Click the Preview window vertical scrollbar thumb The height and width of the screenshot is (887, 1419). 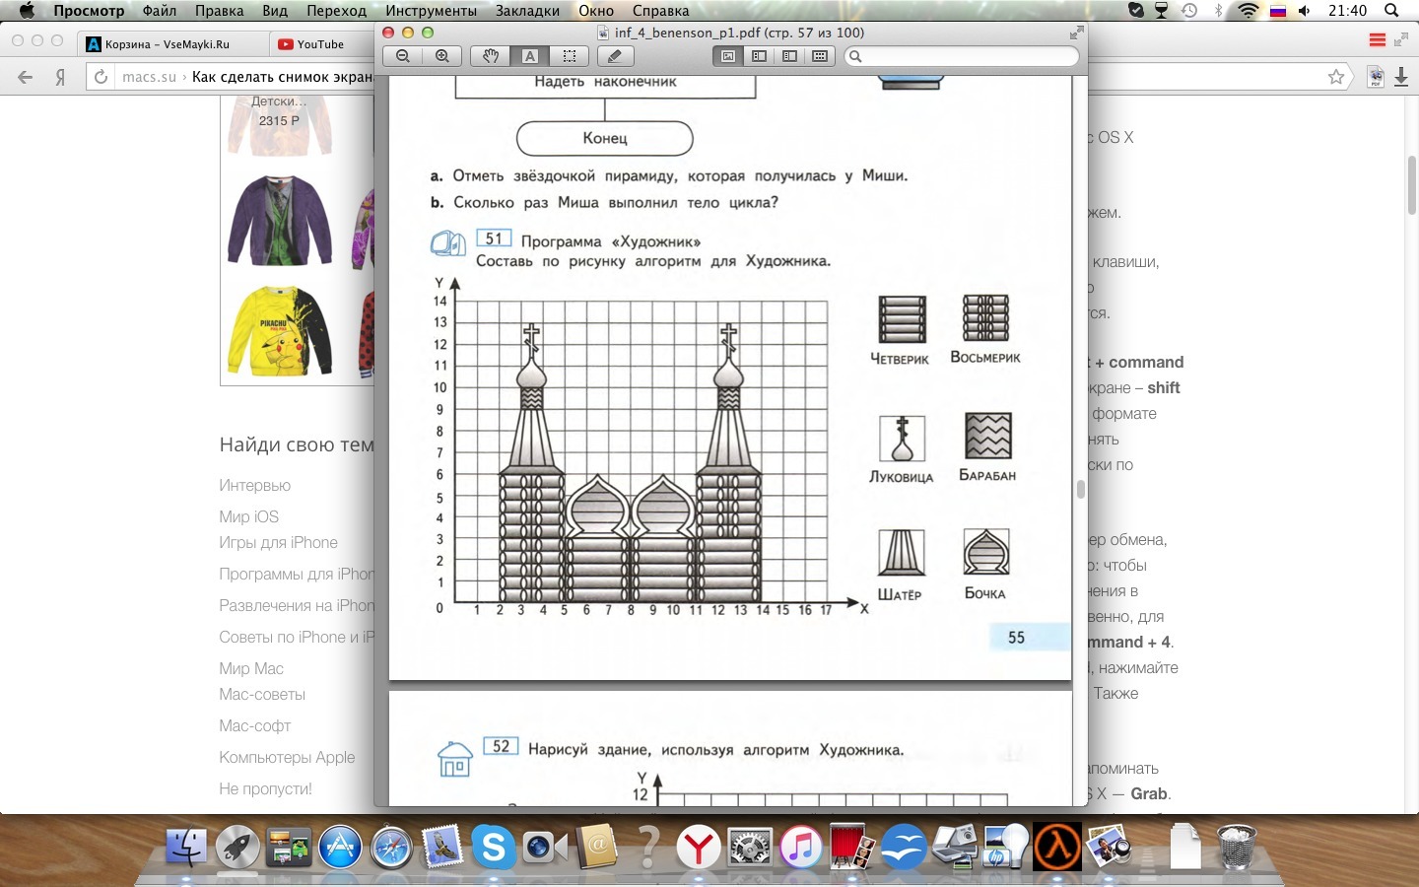click(x=1080, y=489)
